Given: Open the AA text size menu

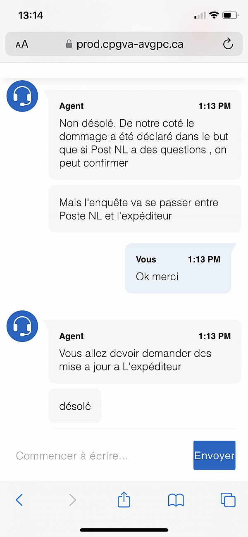Looking at the screenshot, I should click(22, 44).
